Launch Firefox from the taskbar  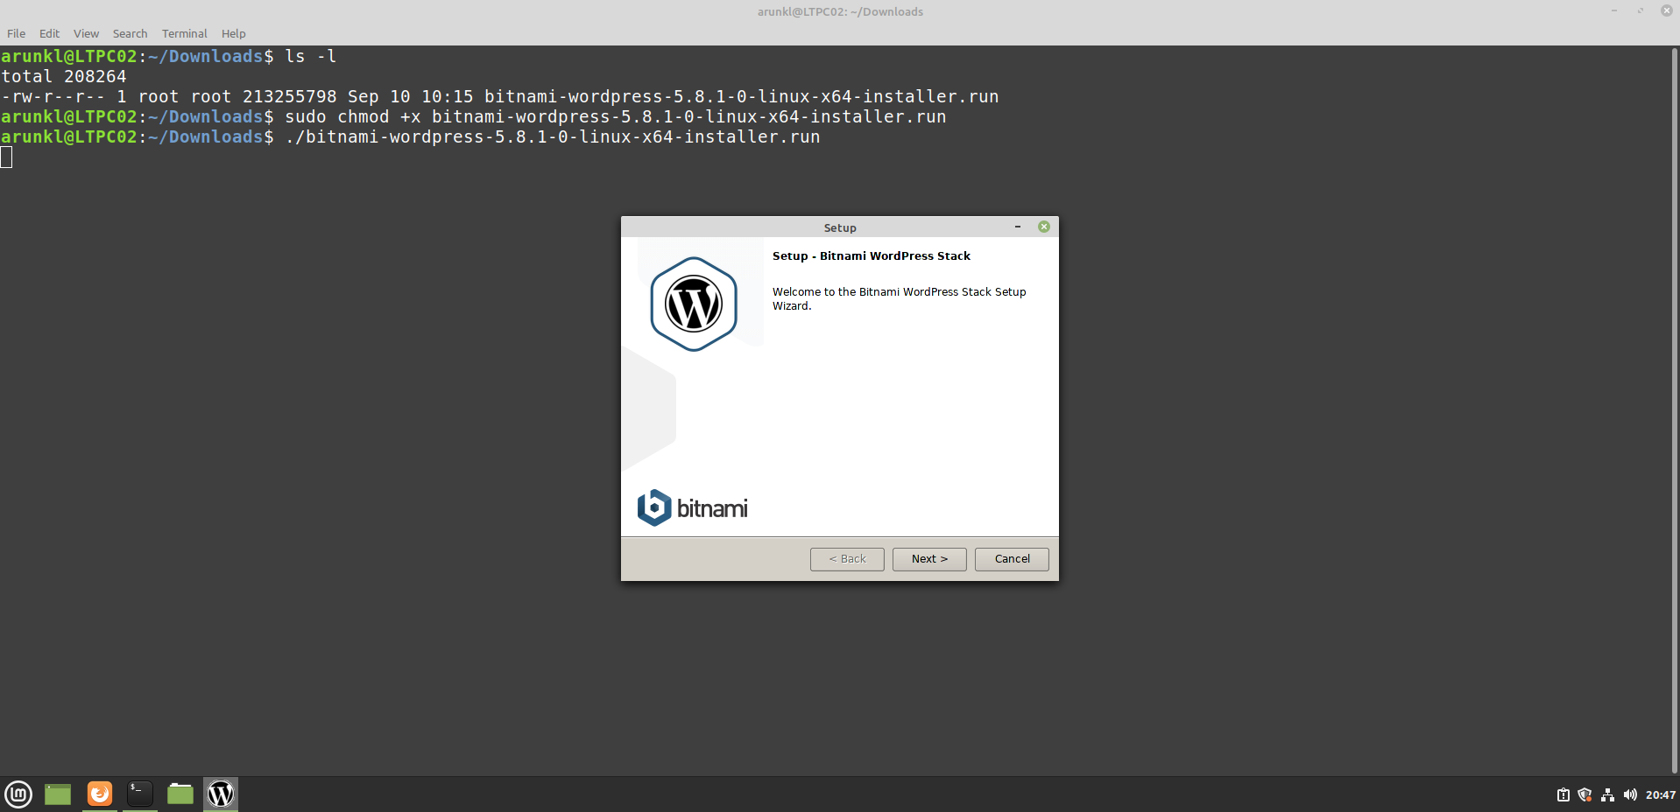point(100,794)
